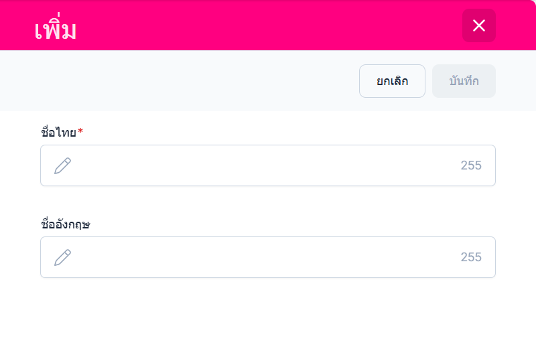Close the เพิ่ม dialog with the X icon

tap(478, 26)
